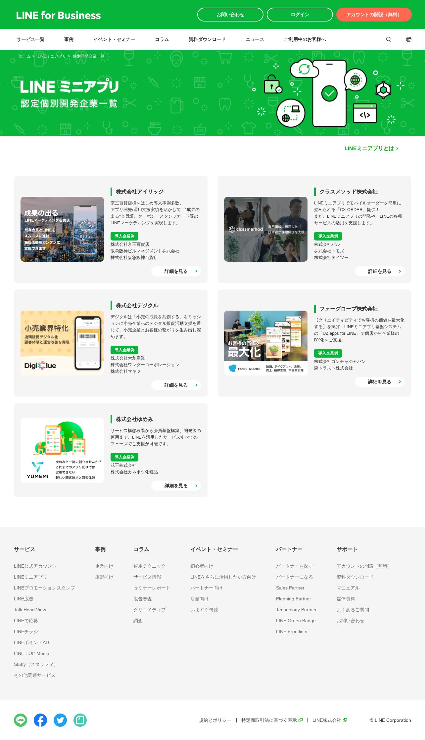Open the コラム navigation item
This screenshot has height=740, width=425.
click(x=162, y=39)
